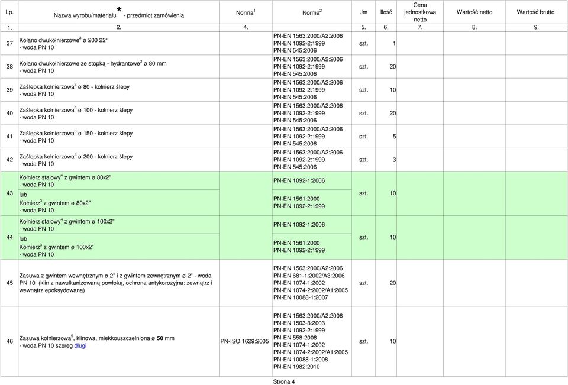Click empty 'Wartość brutto' cell in row 45

click(536, 283)
